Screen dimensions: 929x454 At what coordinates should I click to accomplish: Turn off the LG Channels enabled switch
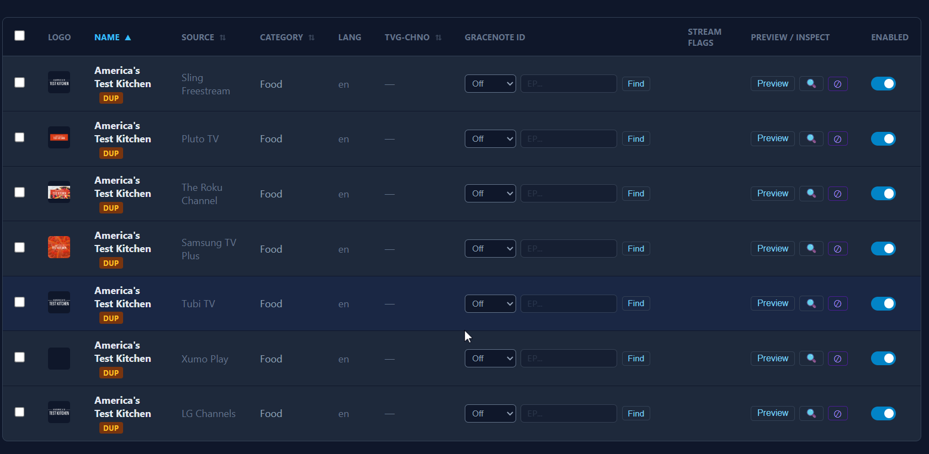(x=883, y=413)
